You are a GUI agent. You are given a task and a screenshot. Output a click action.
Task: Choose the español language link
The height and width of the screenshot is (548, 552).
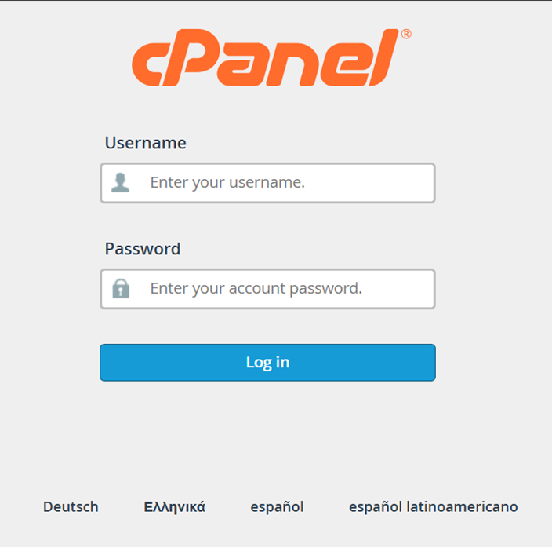point(277,506)
